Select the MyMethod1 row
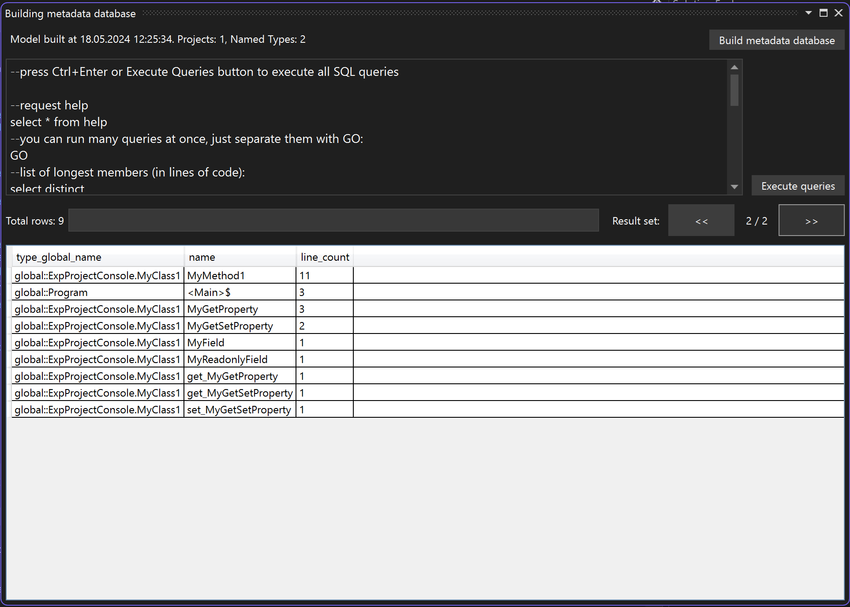This screenshot has height=607, width=850. [216, 276]
